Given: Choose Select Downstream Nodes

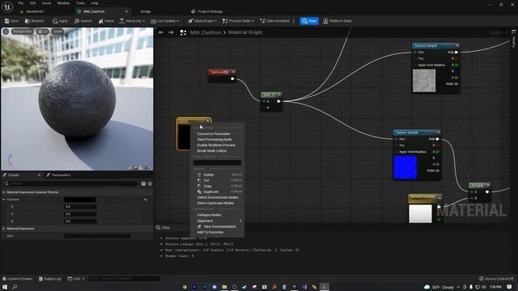Looking at the screenshot, I should (x=218, y=197).
